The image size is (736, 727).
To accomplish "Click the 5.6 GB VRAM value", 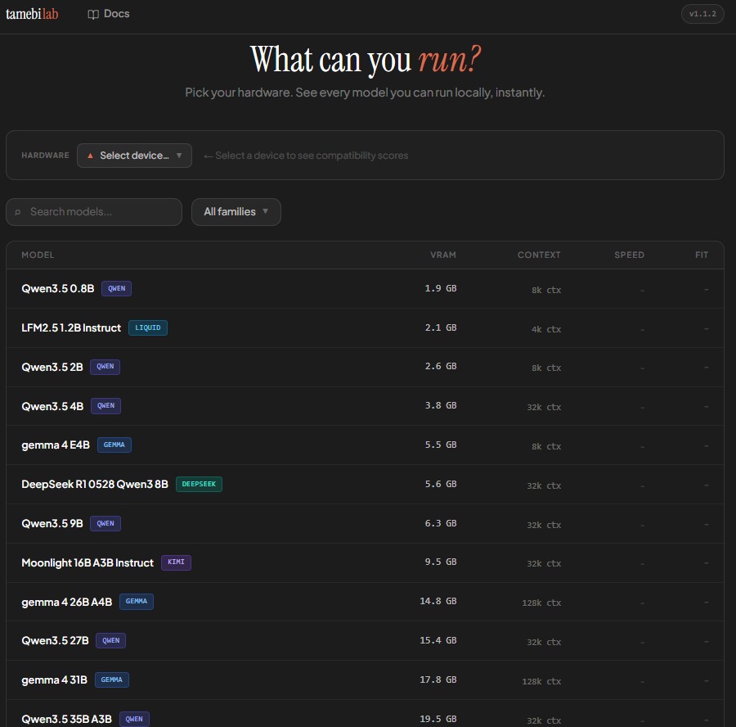I will point(440,484).
